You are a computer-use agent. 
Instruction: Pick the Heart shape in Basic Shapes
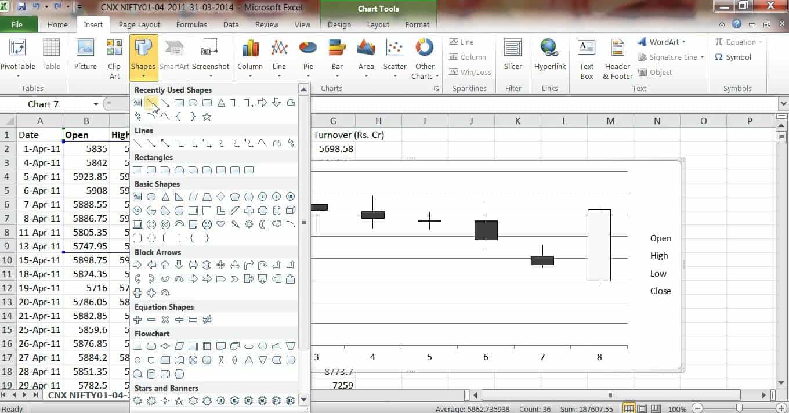point(221,224)
